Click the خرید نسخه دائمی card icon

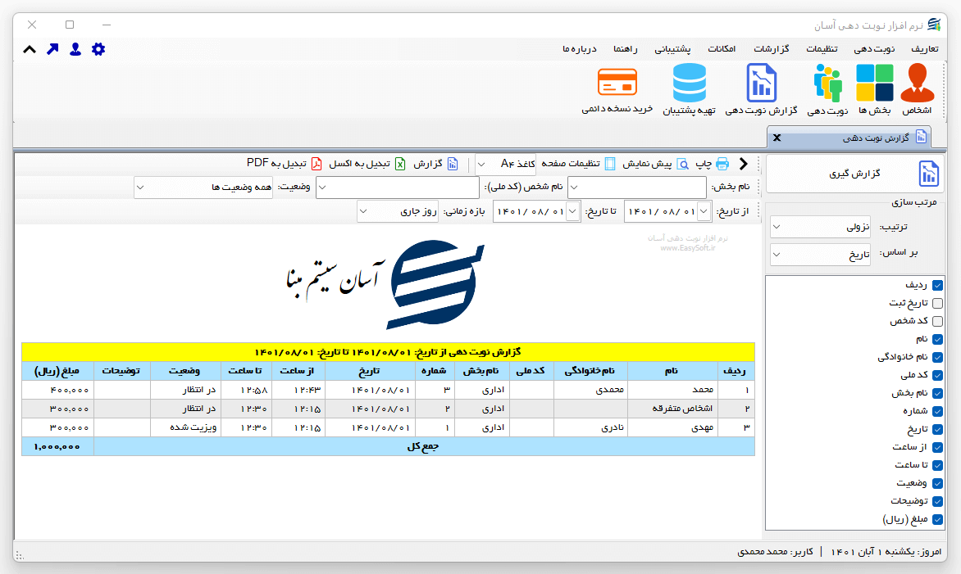click(617, 82)
